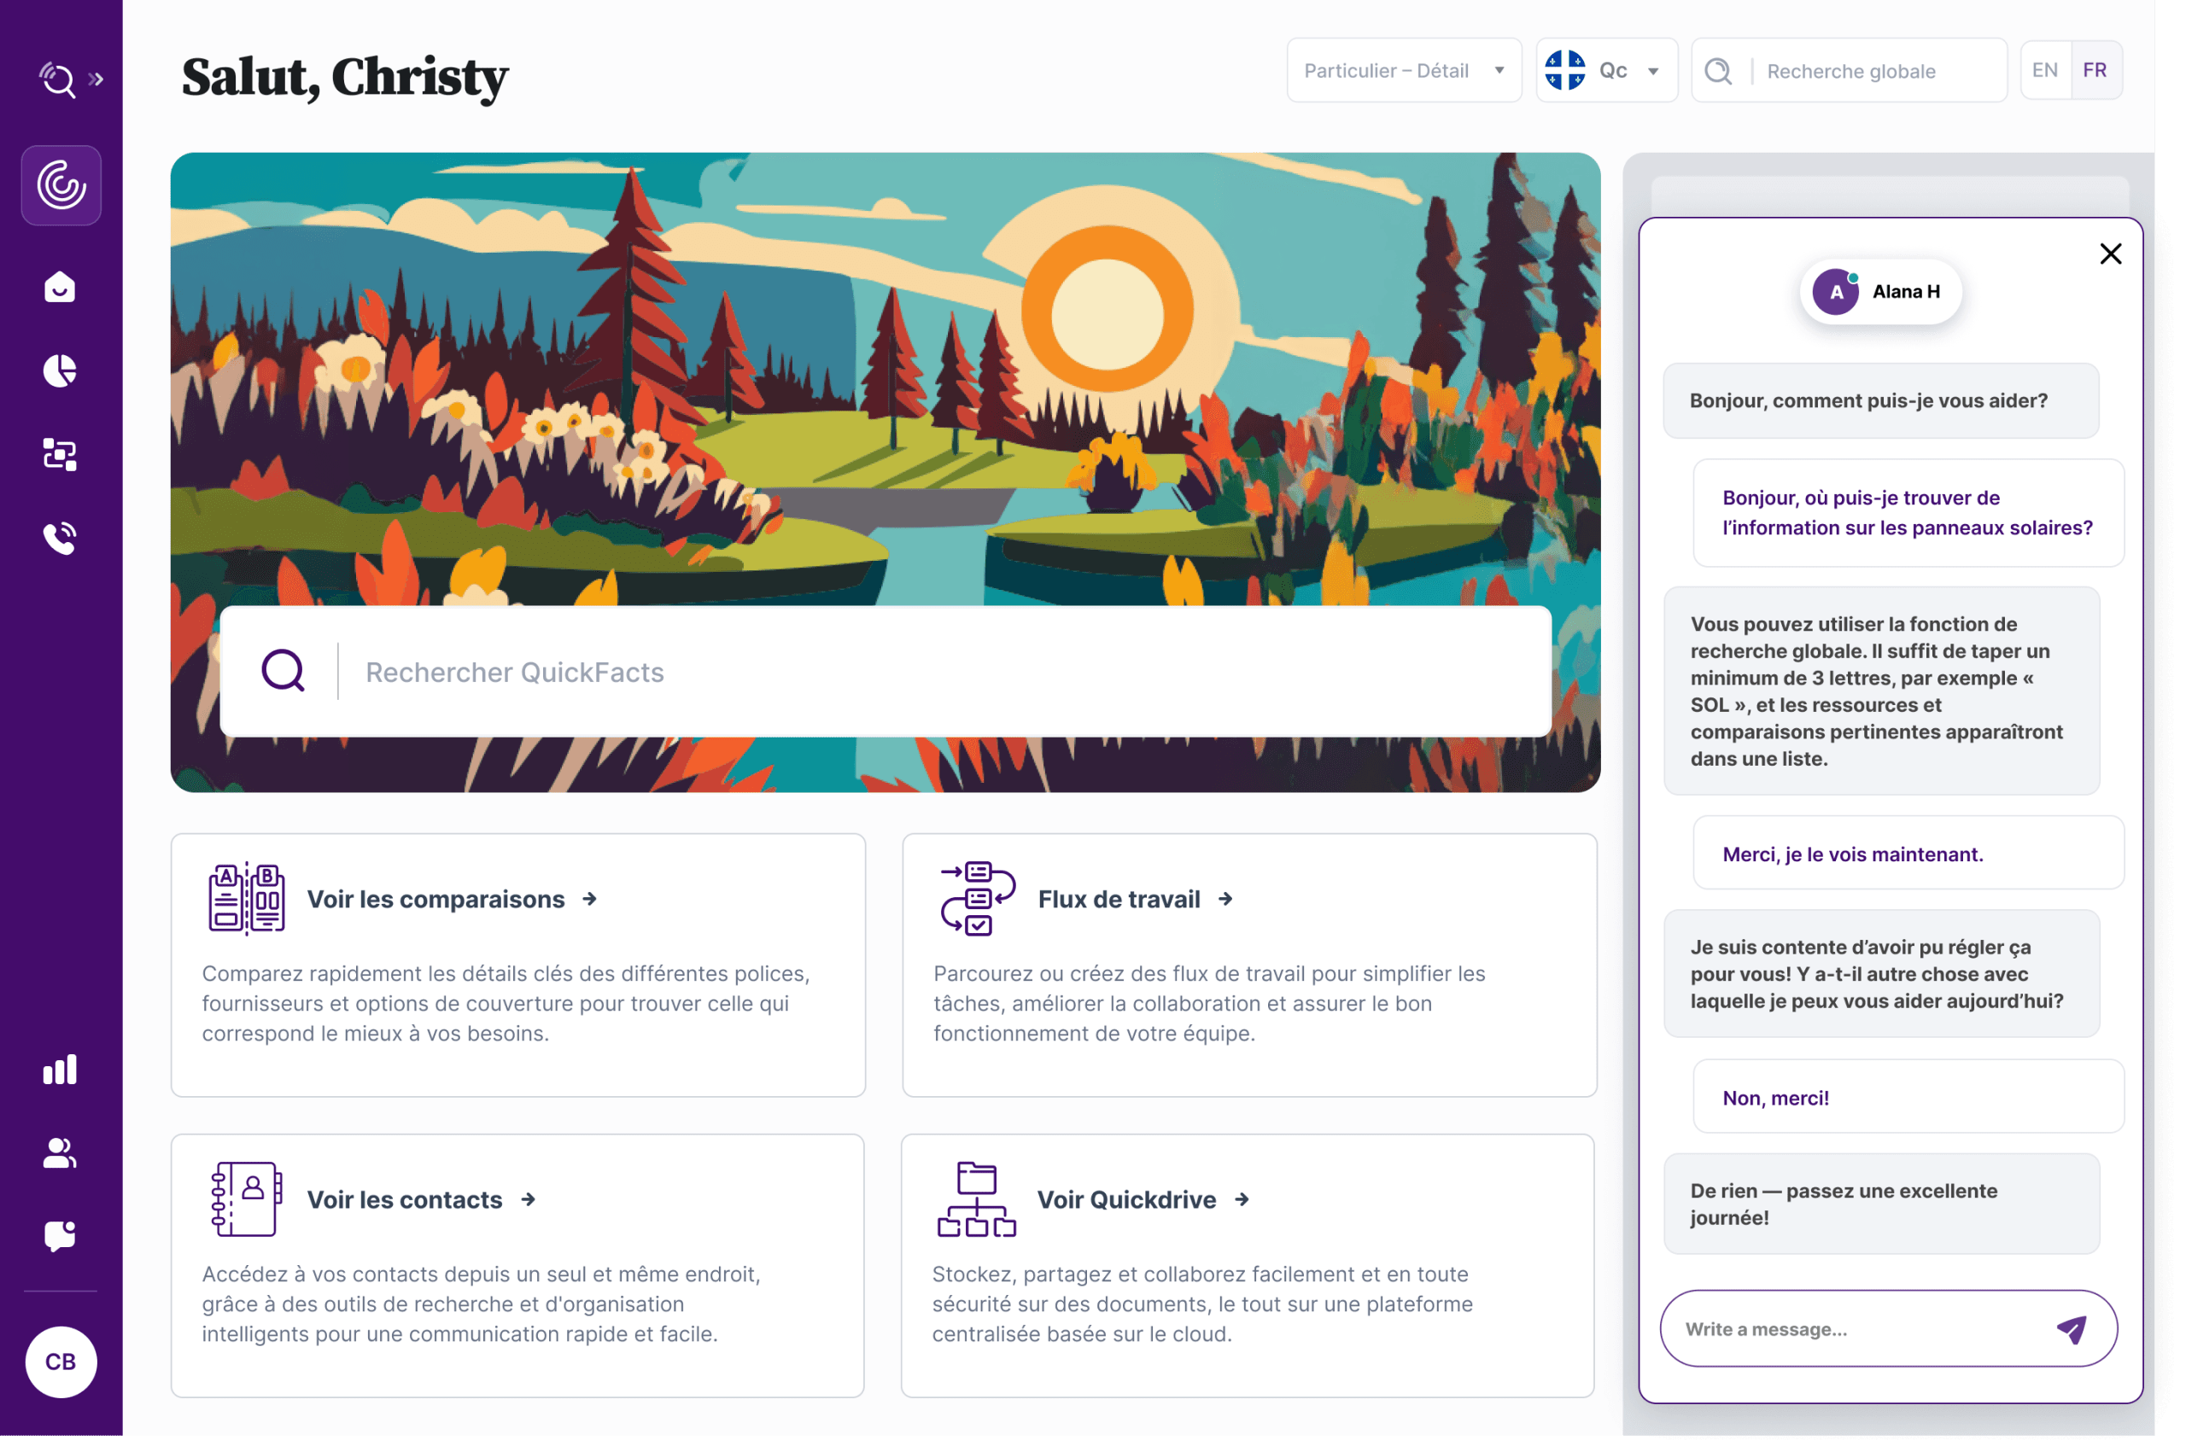Open the phone call sidebar icon
The width and height of the screenshot is (2186, 1452).
[x=61, y=538]
